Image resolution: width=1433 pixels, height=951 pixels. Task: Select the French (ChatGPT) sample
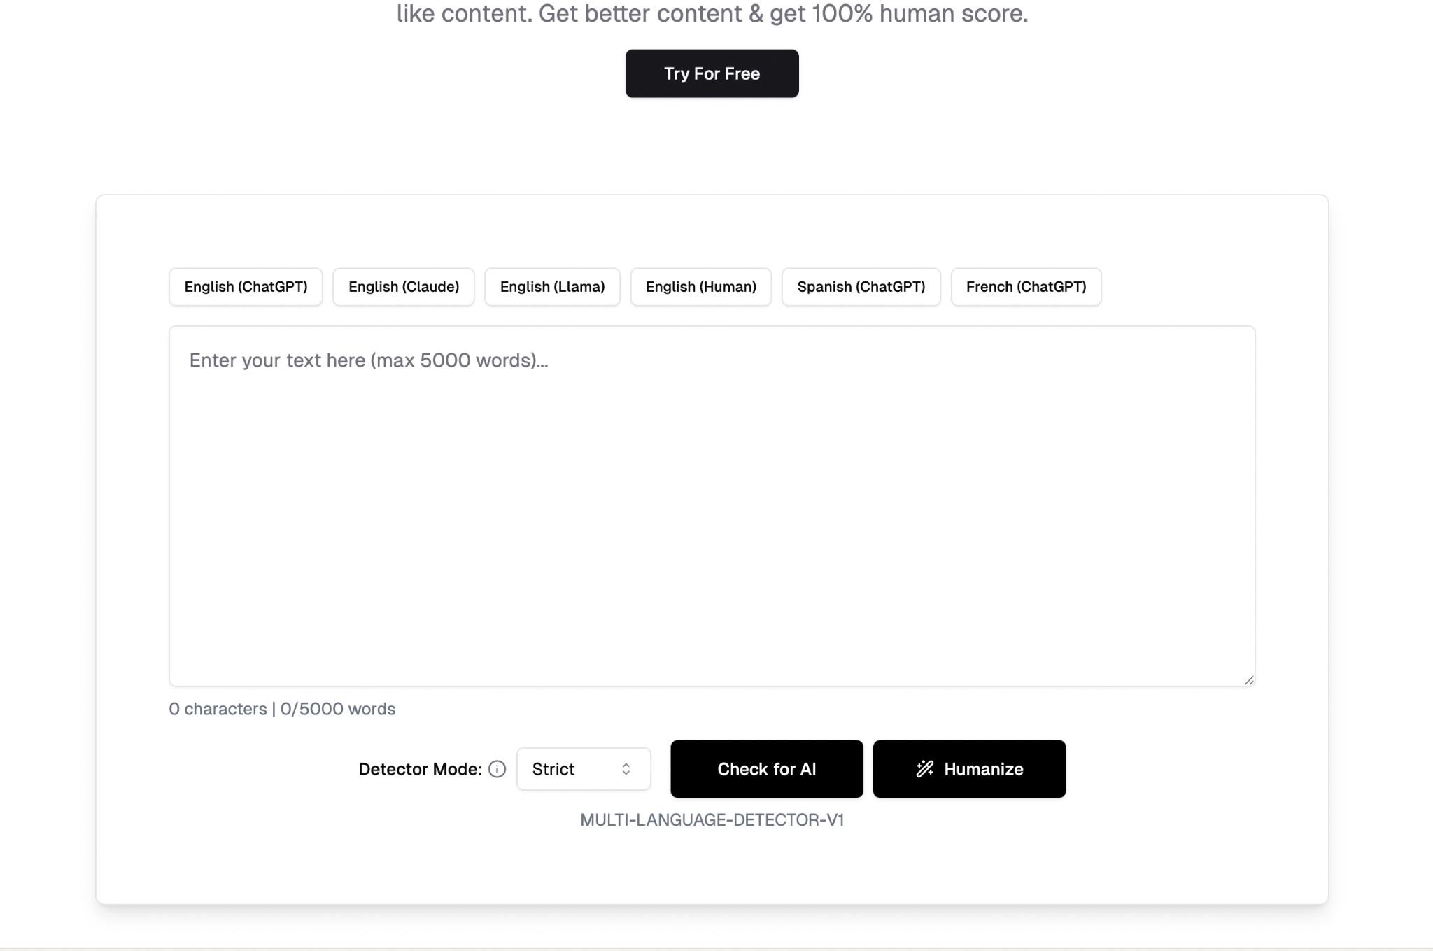pos(1026,287)
